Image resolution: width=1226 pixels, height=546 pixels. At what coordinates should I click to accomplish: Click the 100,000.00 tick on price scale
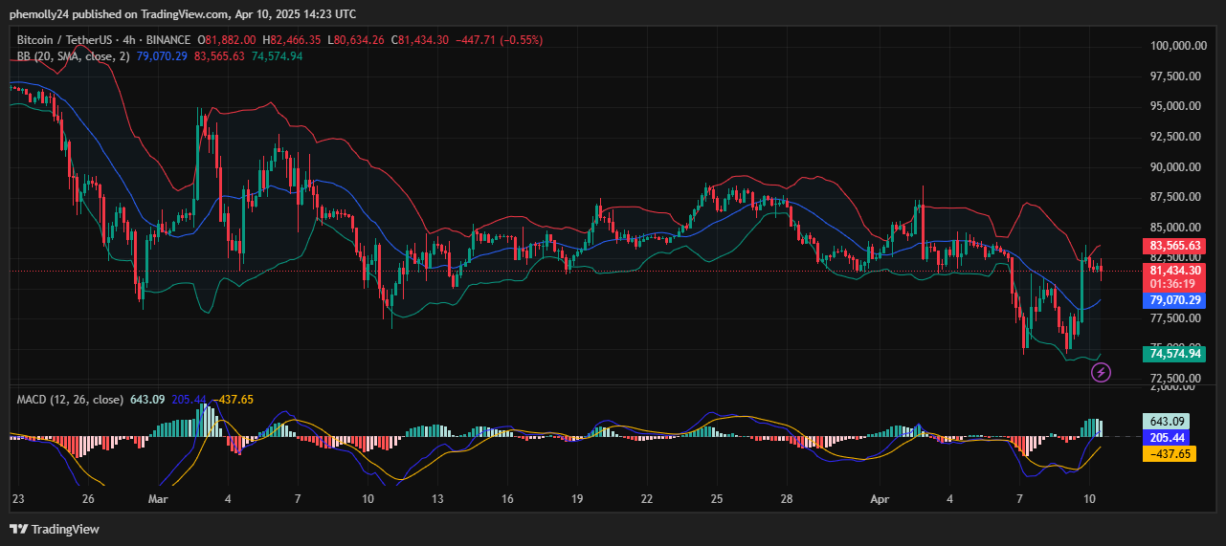(x=1176, y=46)
